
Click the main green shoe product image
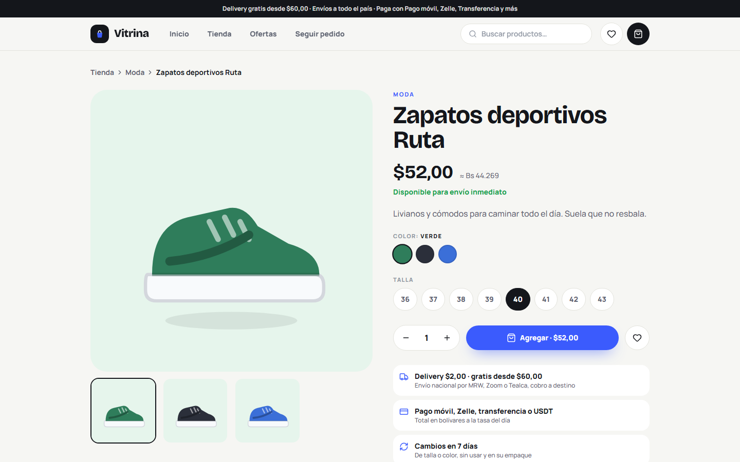click(231, 230)
